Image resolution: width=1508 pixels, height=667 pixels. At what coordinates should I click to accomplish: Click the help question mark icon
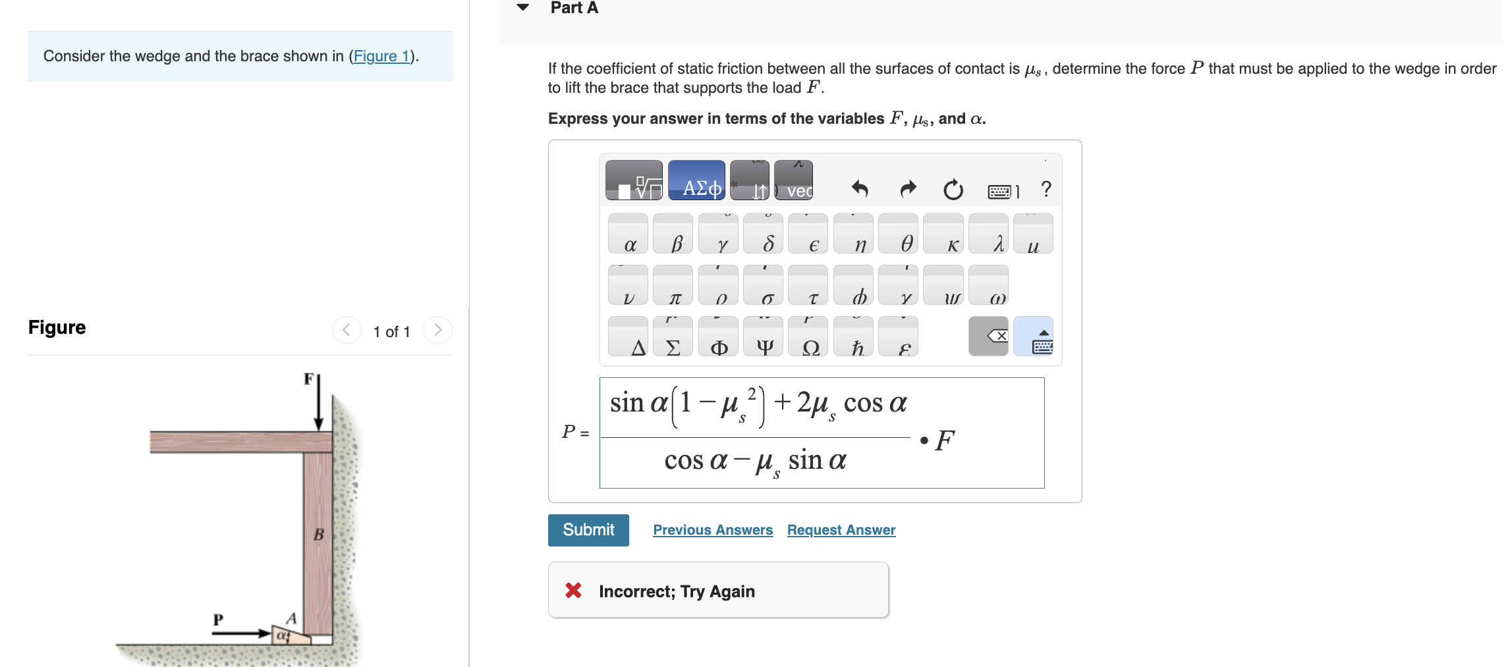click(1046, 189)
